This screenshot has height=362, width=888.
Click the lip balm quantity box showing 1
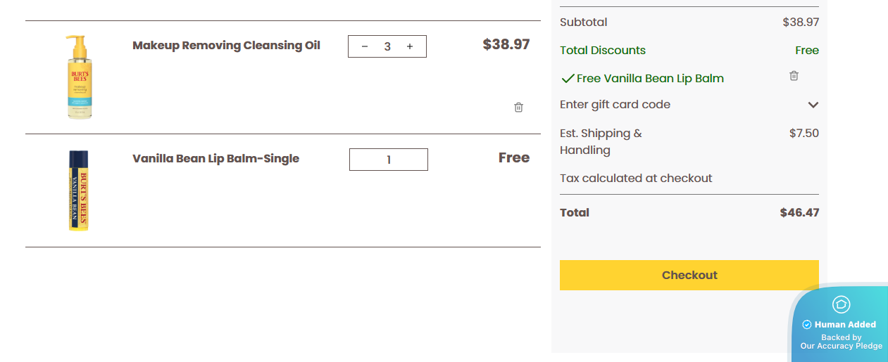389,160
